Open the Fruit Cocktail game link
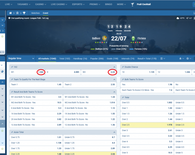The width and height of the screenshot is (195, 155). [144, 4]
